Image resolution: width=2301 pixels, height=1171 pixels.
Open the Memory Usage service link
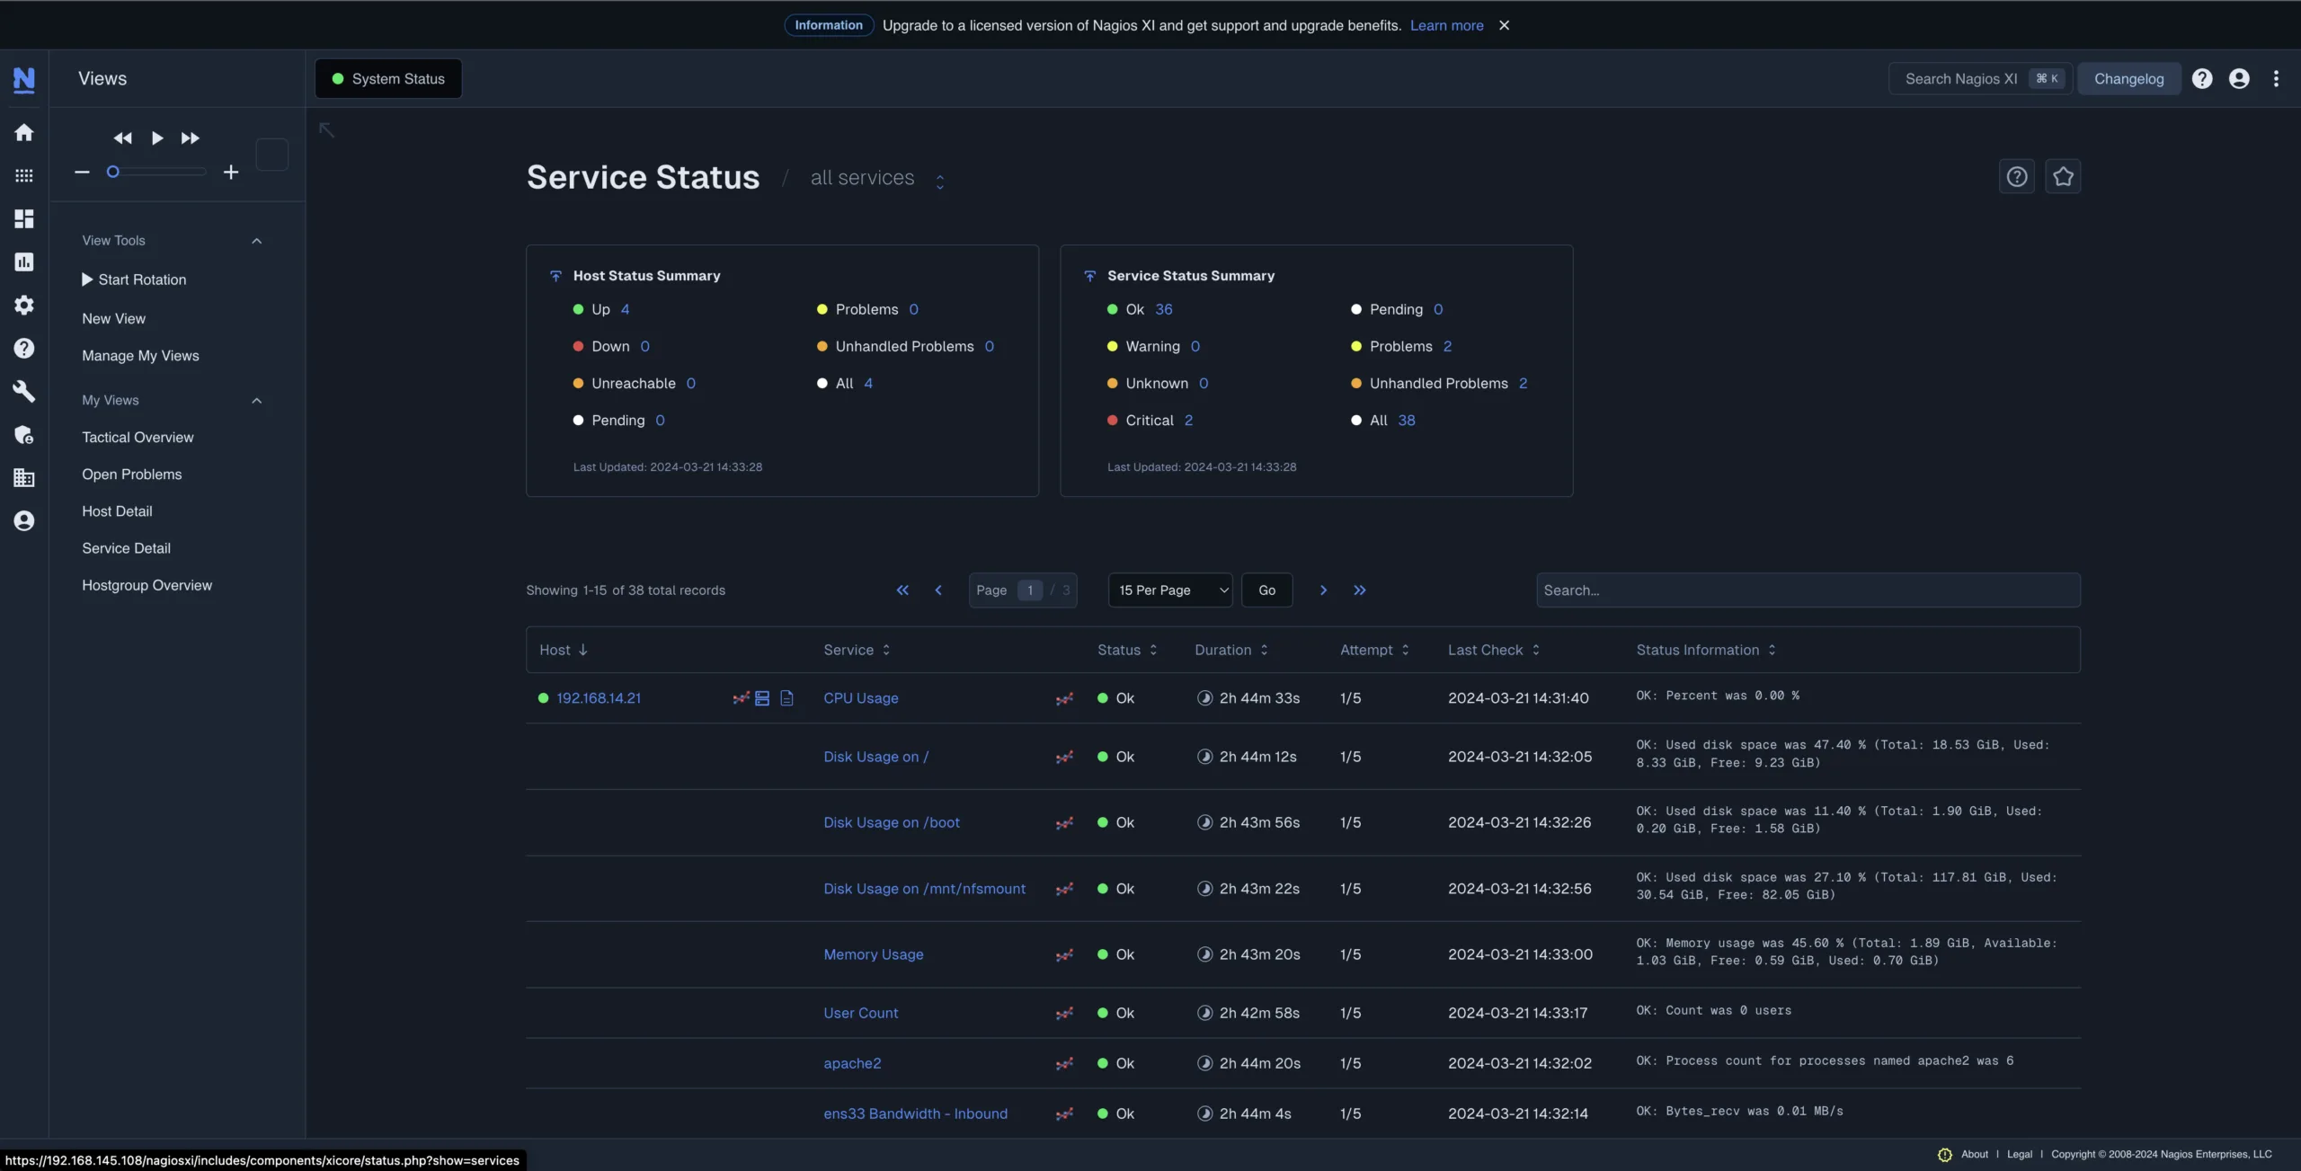[x=872, y=954]
